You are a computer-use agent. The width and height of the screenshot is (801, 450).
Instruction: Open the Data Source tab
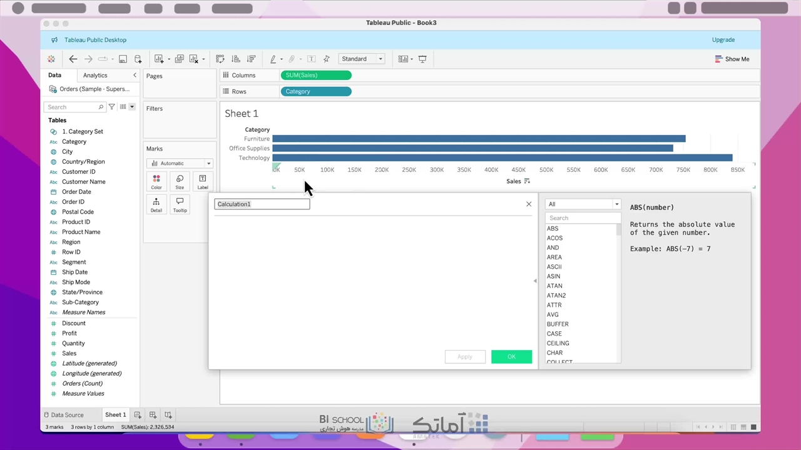63,415
